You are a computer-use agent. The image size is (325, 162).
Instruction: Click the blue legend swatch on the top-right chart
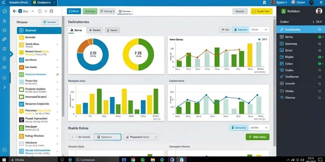point(259,39)
